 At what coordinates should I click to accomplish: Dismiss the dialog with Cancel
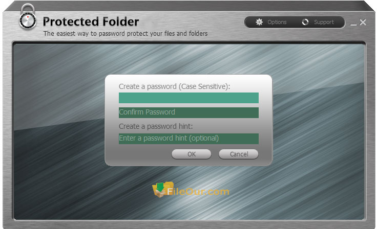[x=239, y=154]
